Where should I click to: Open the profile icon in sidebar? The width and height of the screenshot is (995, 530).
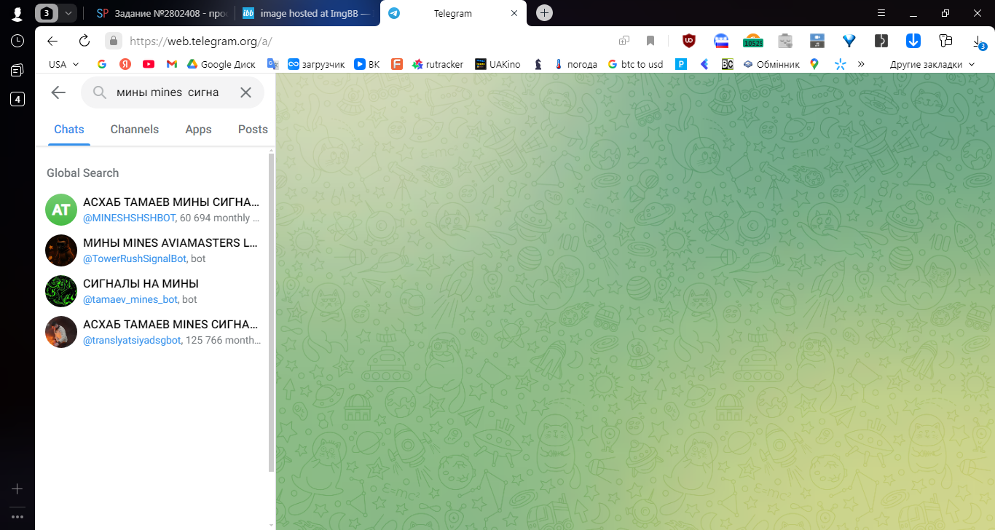pos(17,13)
